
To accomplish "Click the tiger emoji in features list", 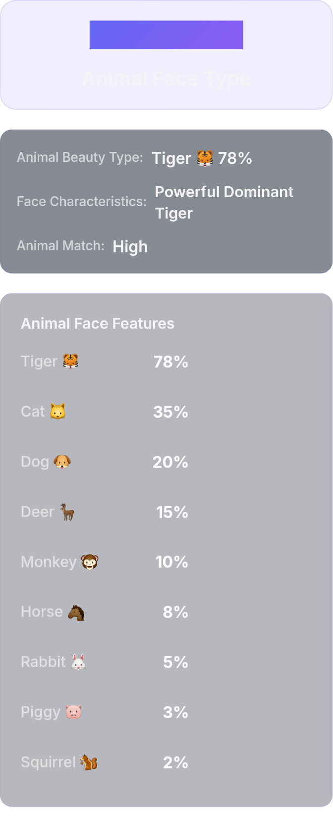I will (71, 361).
